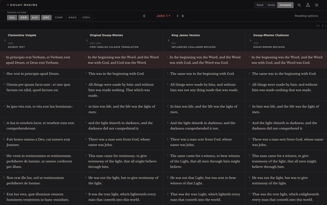Select verse 1 in the King James column
This screenshot has width=327, height=205.
point(204,60)
